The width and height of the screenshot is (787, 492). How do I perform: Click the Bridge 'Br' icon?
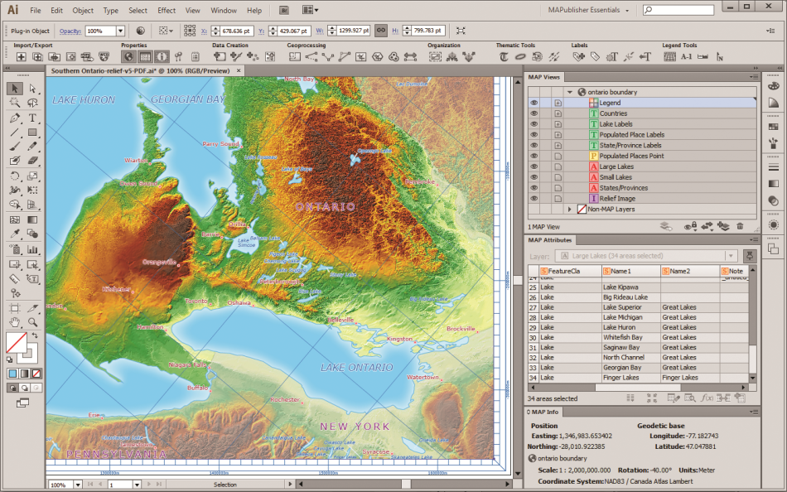[284, 11]
